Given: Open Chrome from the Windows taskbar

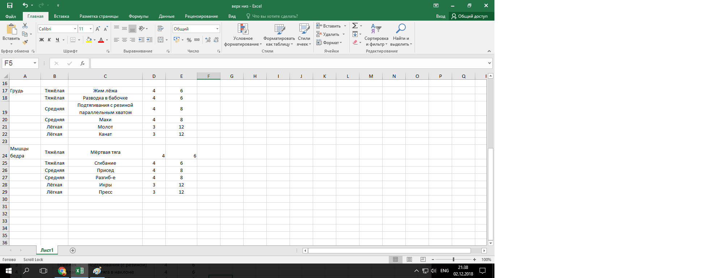Looking at the screenshot, I should coord(62,271).
